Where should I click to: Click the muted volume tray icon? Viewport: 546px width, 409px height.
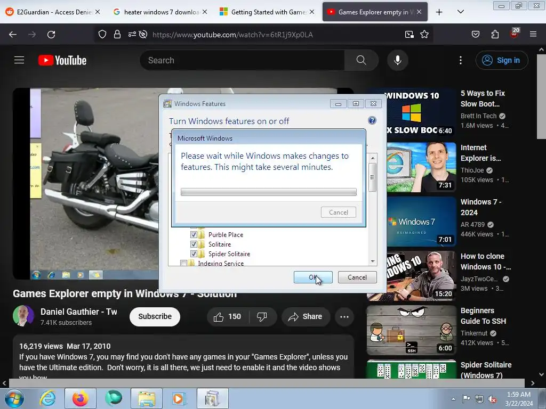pyautogui.click(x=492, y=399)
